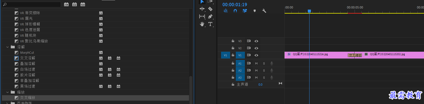Open timeline wrench display settings

click(x=264, y=11)
